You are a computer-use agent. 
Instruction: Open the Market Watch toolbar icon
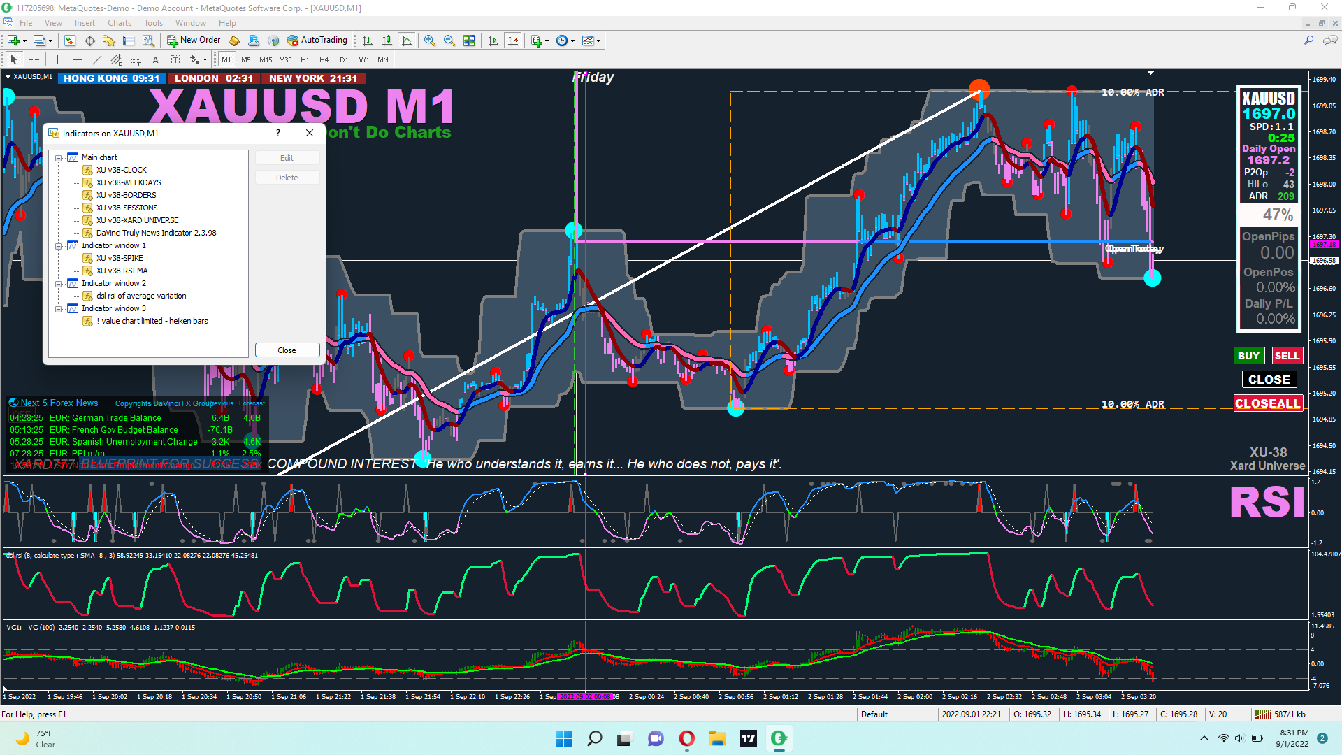pyautogui.click(x=70, y=41)
